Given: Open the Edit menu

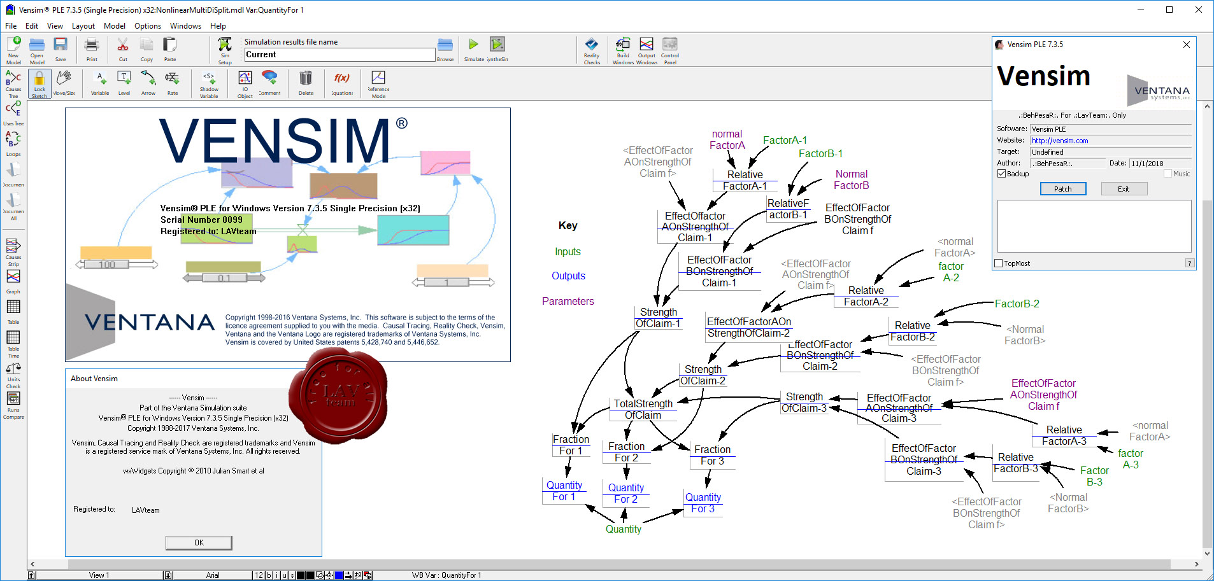Looking at the screenshot, I should 32,26.
